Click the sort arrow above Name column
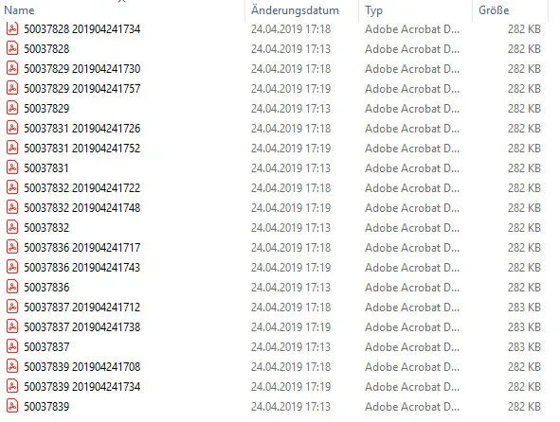 coord(122,2)
